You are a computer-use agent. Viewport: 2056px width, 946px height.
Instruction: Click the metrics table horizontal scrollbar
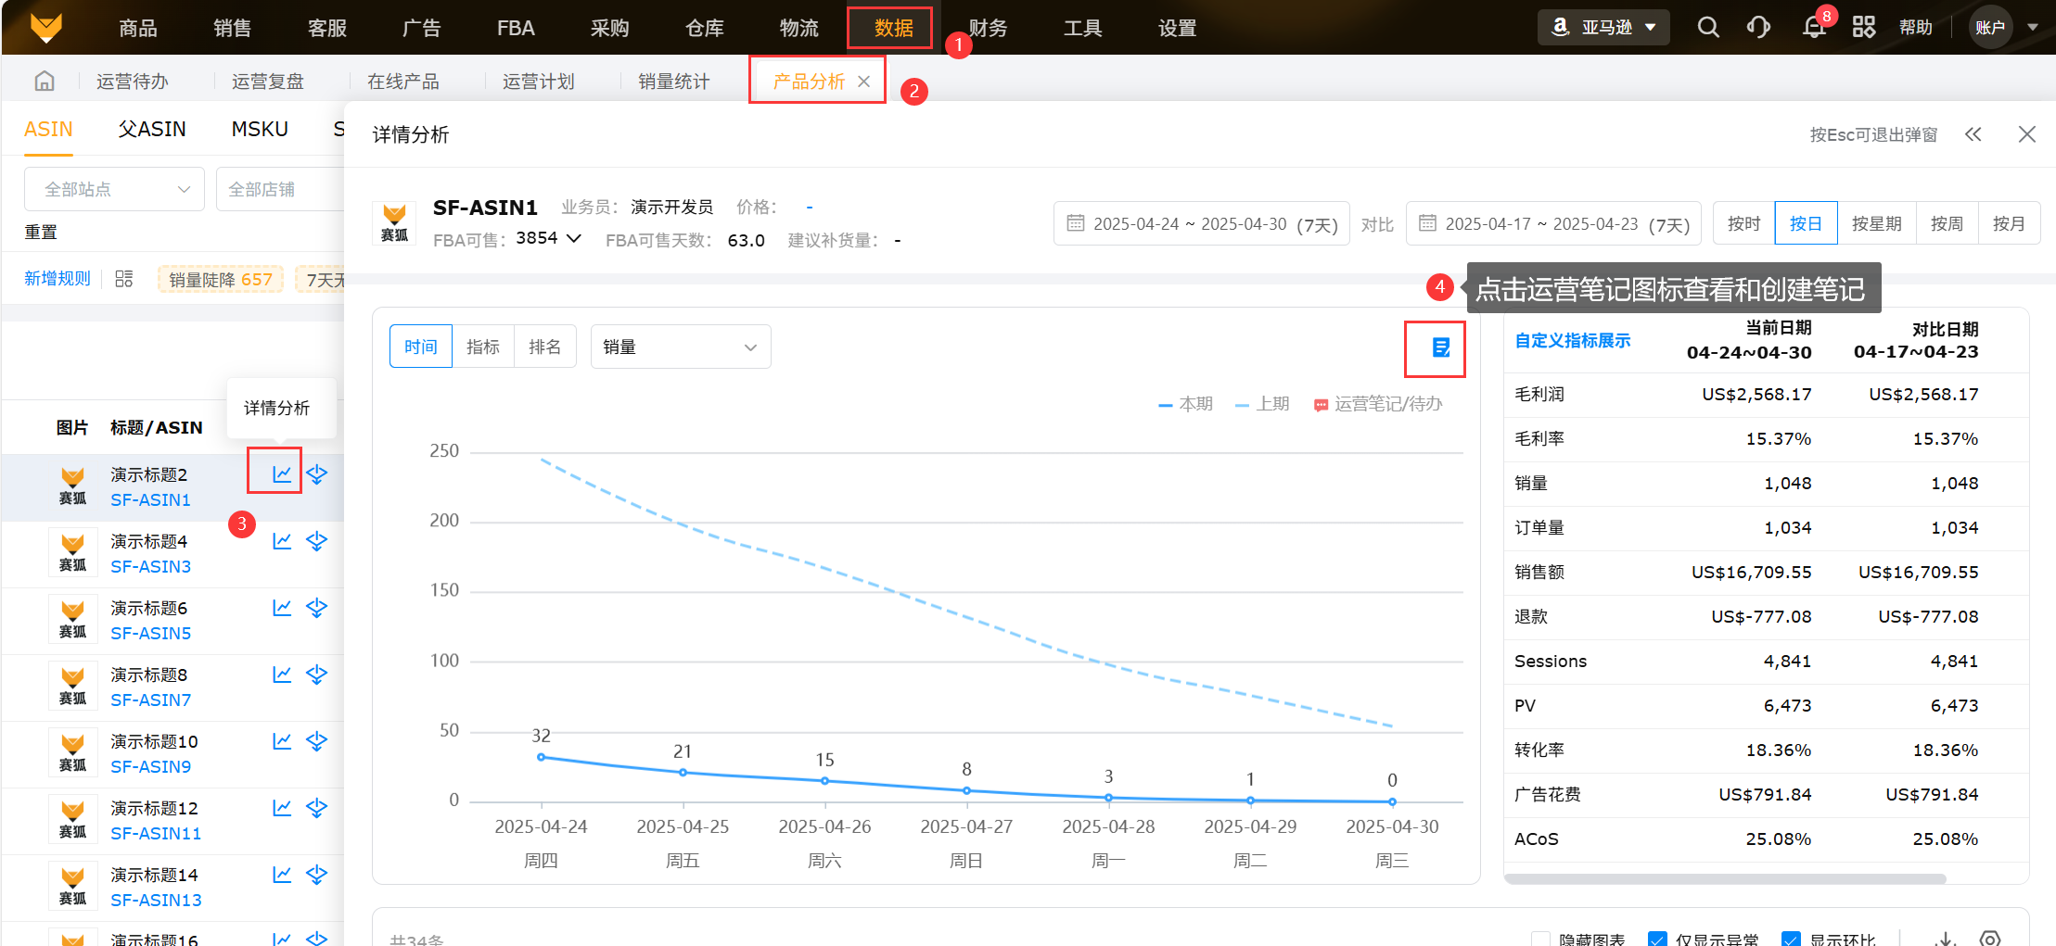pos(1725,878)
